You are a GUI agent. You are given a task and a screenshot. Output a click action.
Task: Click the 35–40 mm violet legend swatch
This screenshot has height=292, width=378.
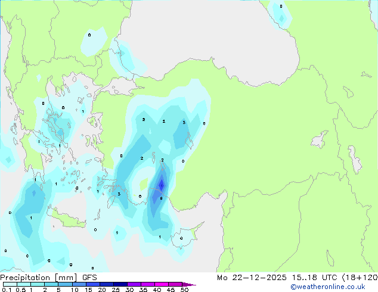[148, 284]
